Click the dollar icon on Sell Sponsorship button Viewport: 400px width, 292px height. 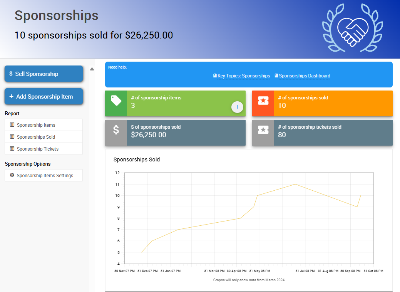click(x=10, y=73)
